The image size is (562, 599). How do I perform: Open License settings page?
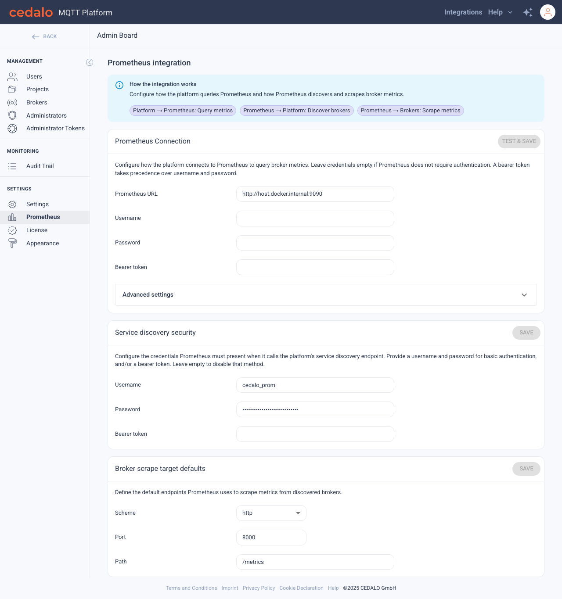coord(37,230)
